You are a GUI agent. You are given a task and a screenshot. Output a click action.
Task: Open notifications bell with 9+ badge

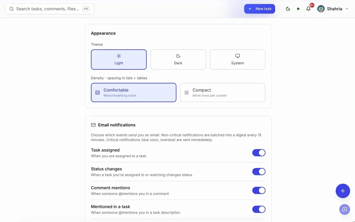click(x=308, y=9)
